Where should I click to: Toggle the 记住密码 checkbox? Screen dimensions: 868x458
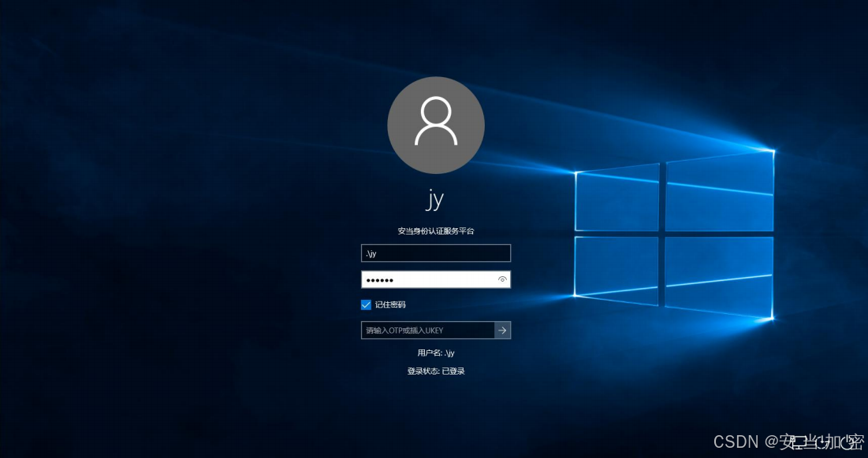pyautogui.click(x=366, y=305)
